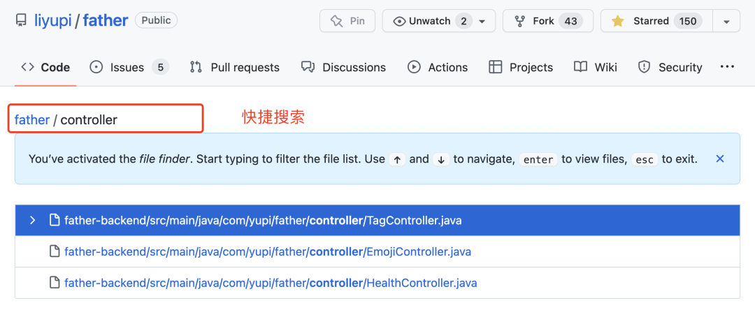Open the Projects tab

click(x=521, y=67)
